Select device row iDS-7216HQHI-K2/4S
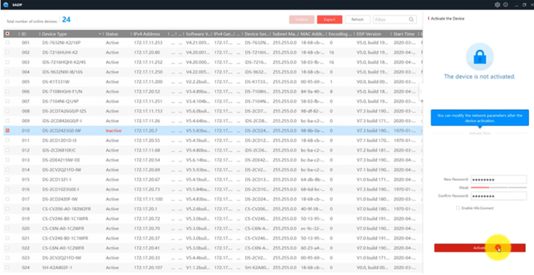Image resolution: width=534 pixels, height=275 pixels. tap(213, 62)
